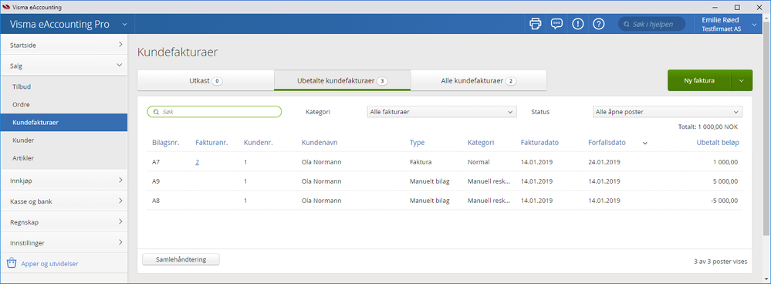Select row with Bilagsnr. A9
Viewport: 771px width, 284px height.
(x=445, y=181)
